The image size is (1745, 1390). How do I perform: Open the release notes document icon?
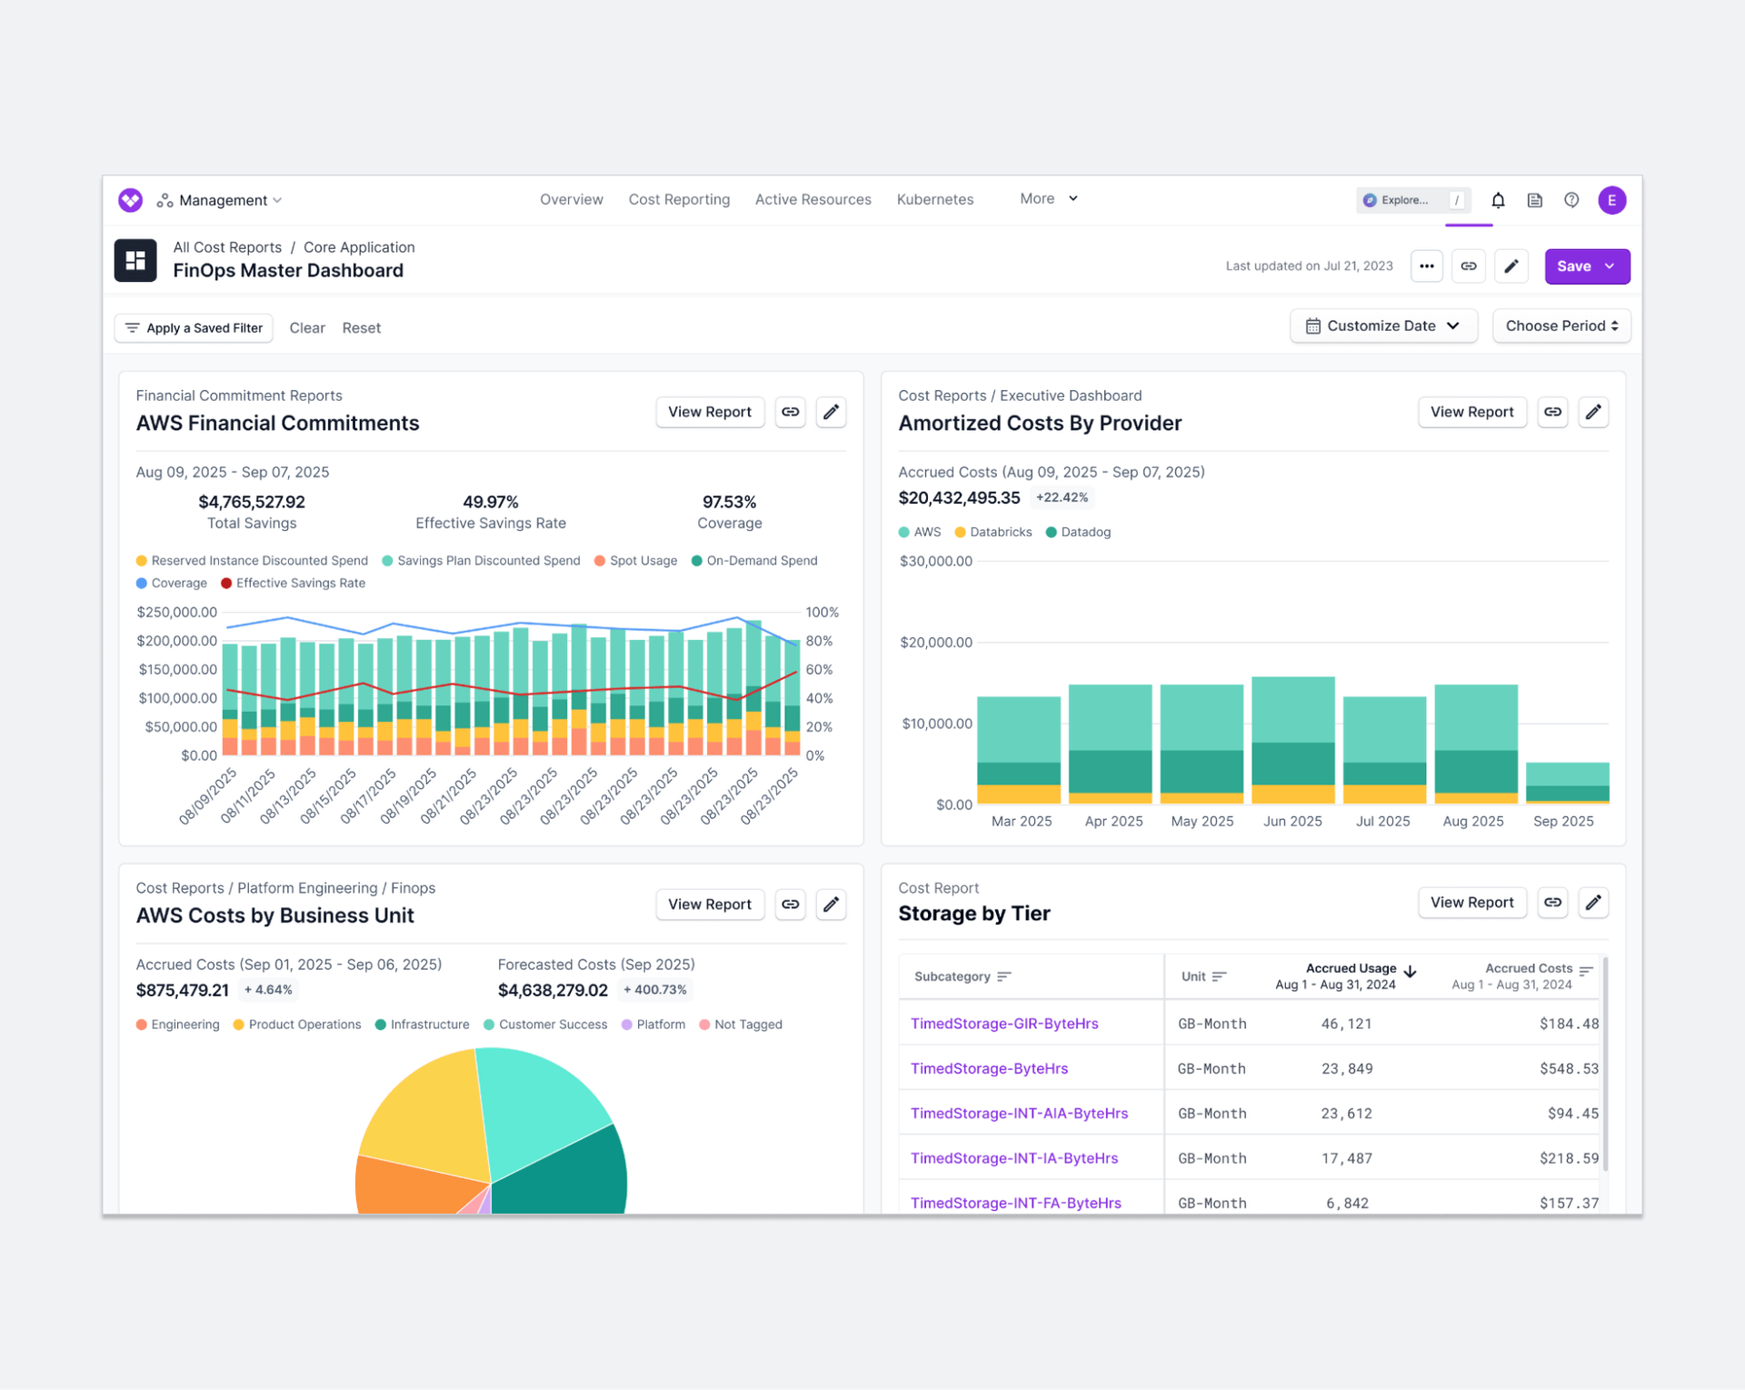1535,200
